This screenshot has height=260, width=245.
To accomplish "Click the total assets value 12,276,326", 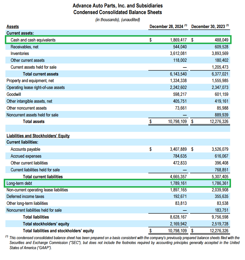I will point(219,122).
